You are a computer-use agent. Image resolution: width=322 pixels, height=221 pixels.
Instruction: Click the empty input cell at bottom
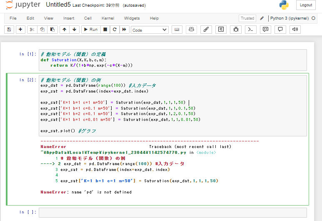[x=172, y=212]
